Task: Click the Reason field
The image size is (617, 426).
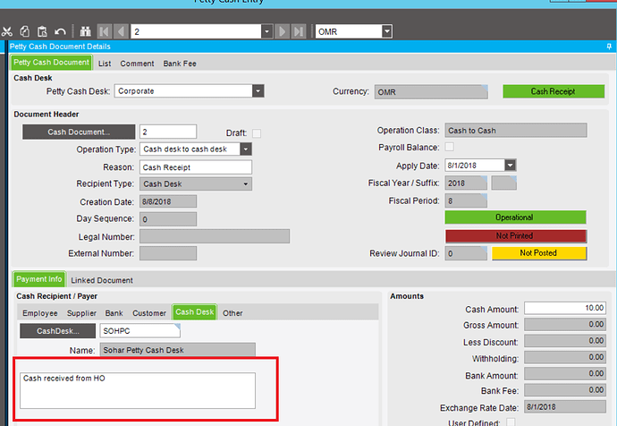Action: click(196, 167)
